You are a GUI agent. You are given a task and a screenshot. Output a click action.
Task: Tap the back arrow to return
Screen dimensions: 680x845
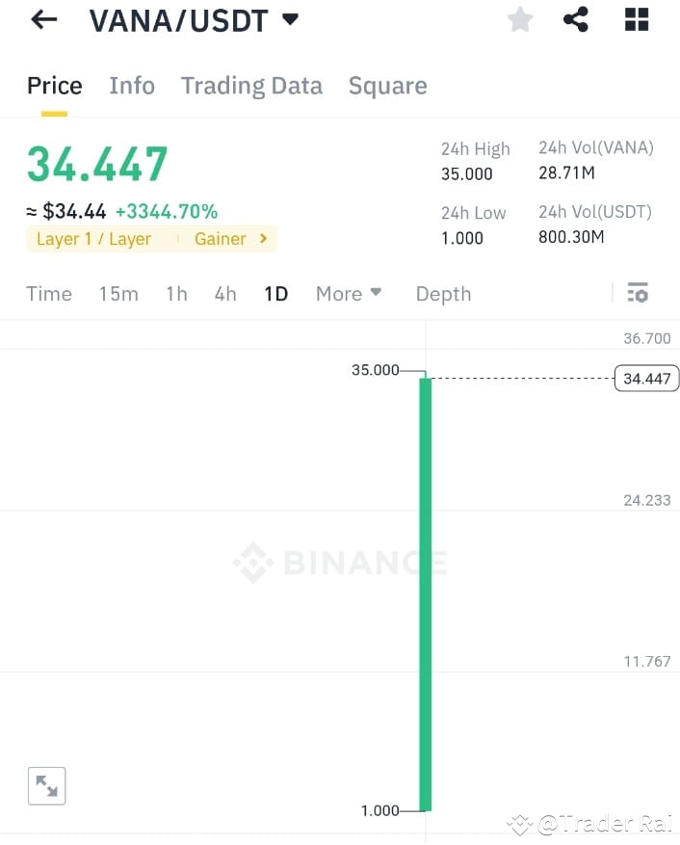point(43,19)
